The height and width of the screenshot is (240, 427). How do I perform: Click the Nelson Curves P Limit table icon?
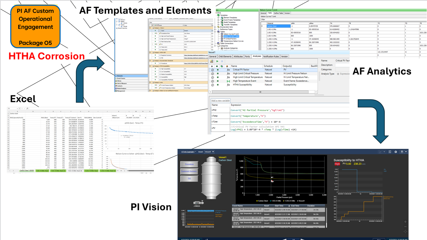click(222, 34)
